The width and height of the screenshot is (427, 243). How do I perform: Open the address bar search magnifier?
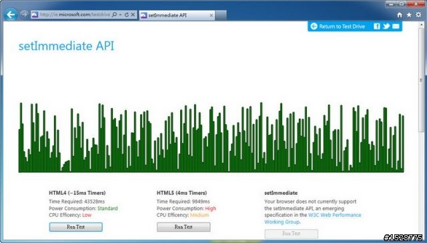(114, 15)
